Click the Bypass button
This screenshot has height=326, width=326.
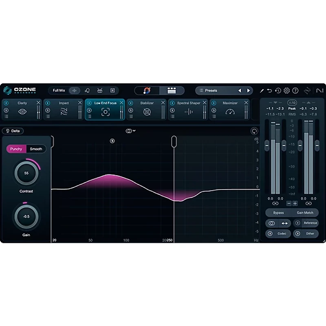(278, 213)
